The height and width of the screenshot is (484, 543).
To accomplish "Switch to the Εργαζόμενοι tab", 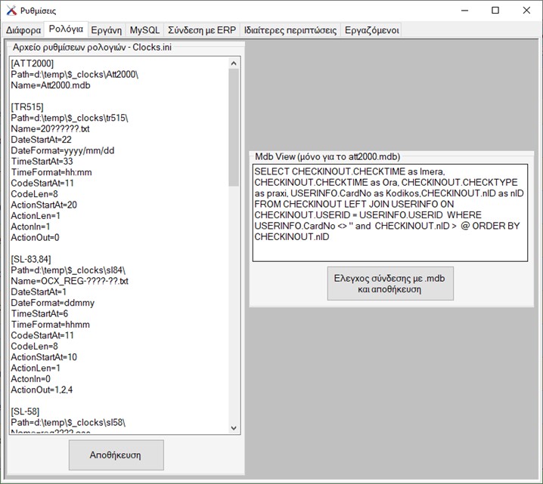I will 371,30.
